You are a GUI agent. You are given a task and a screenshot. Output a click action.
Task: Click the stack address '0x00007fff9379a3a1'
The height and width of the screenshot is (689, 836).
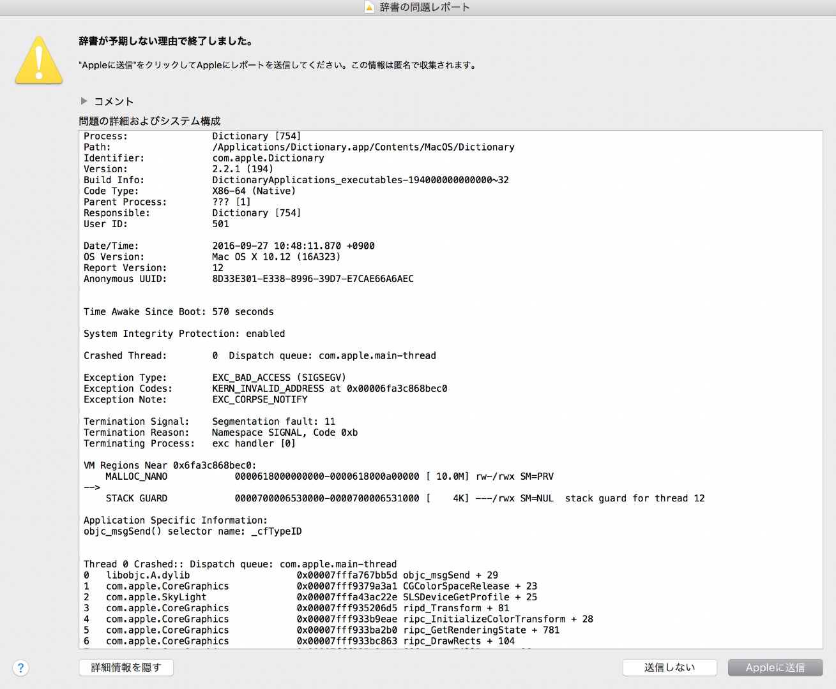click(347, 586)
